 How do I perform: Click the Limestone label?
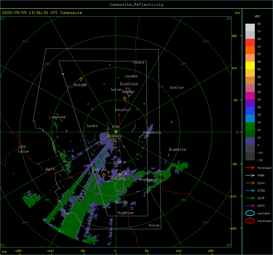[x=57, y=117]
